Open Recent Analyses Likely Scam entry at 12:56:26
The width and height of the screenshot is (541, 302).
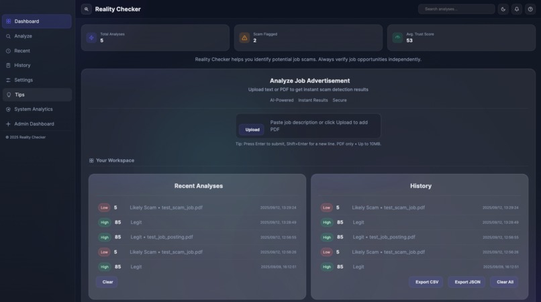pyautogui.click(x=197, y=252)
